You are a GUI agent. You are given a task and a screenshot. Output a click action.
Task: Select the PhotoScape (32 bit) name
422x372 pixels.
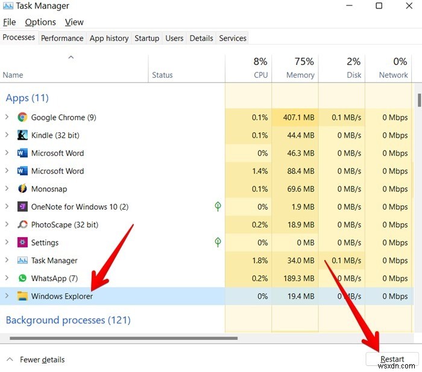(65, 225)
